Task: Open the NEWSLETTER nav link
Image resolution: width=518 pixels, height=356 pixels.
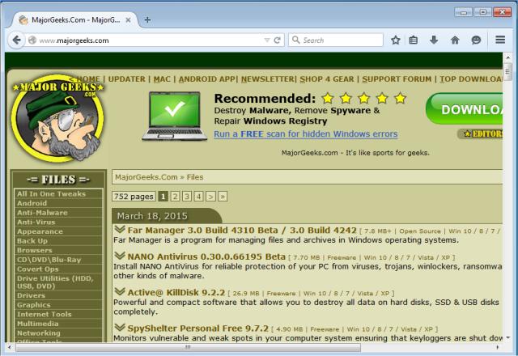Action: tap(268, 79)
